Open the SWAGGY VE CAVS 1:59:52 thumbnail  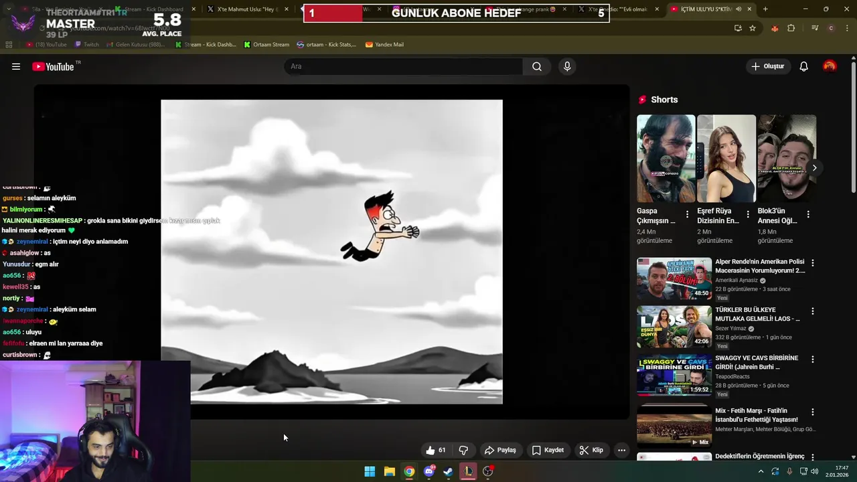(x=674, y=375)
